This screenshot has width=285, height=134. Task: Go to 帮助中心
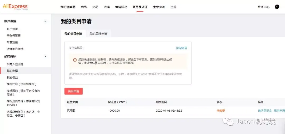(264, 7)
